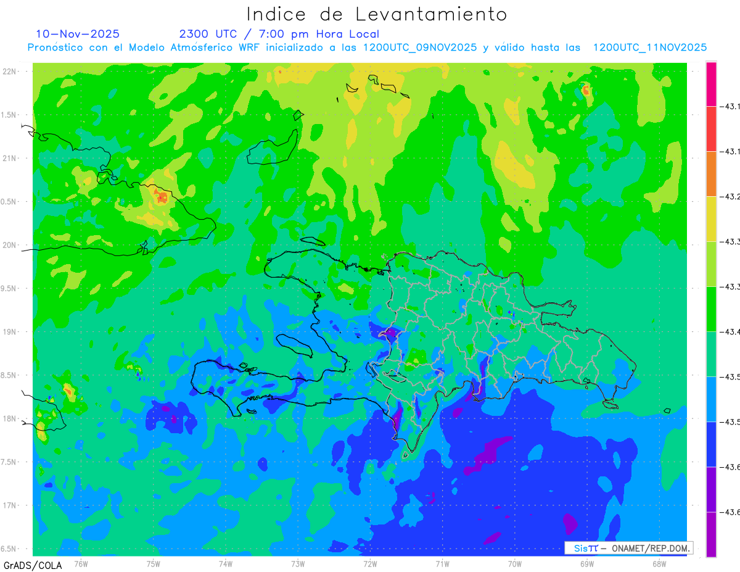
Task: Pick the red swatch in the color bar
Action: tap(711, 129)
